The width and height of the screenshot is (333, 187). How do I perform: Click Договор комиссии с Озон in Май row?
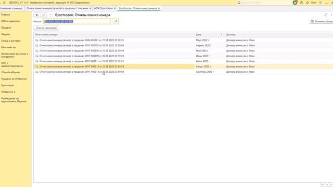(240, 51)
